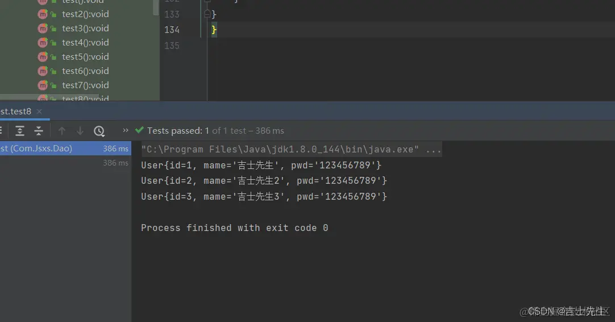Viewport: 615px width, 322px height.
Task: Click method icon beside test2():void
Action: [43, 15]
